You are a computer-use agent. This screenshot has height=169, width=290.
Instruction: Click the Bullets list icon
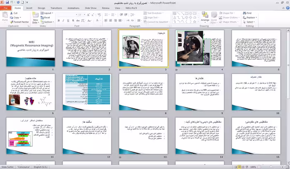[107, 14]
